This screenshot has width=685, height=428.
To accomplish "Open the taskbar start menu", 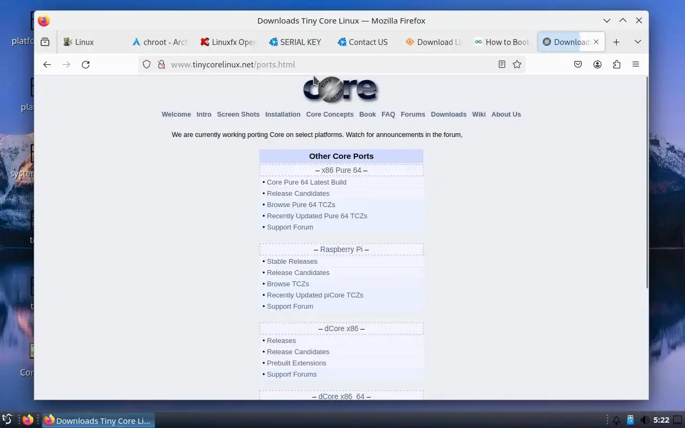I will (7, 420).
